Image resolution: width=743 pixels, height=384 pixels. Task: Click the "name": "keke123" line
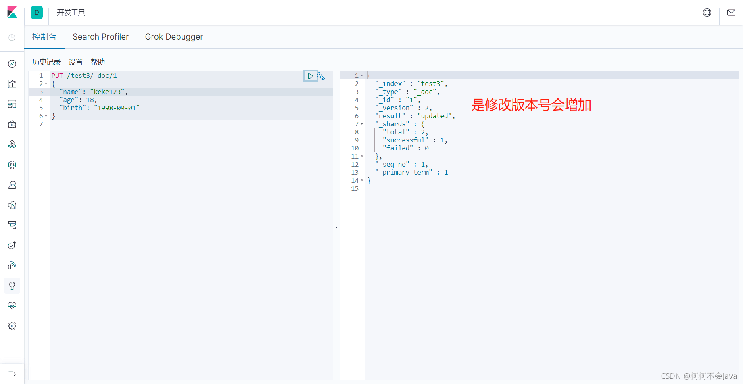coord(94,92)
